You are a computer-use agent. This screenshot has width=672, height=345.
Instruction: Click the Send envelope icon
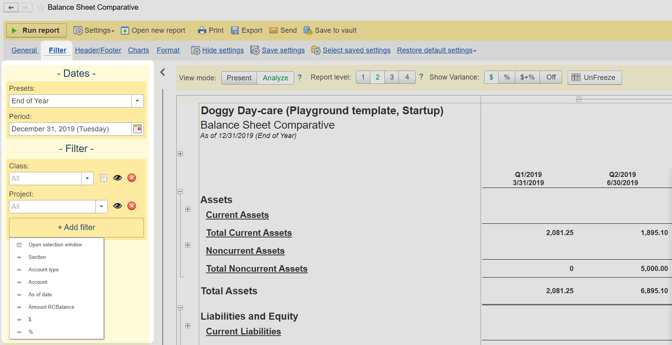[x=273, y=30]
